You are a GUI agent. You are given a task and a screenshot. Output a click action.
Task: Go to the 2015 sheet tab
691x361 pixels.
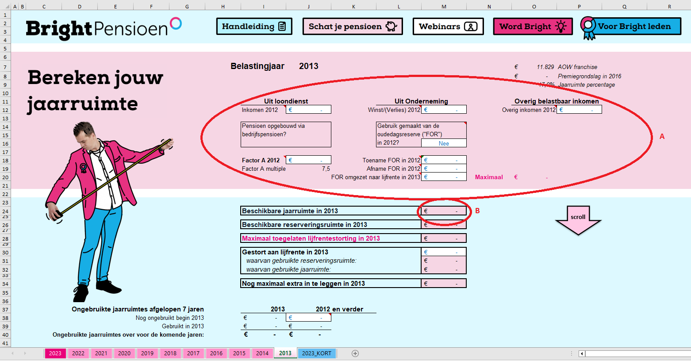(x=239, y=353)
